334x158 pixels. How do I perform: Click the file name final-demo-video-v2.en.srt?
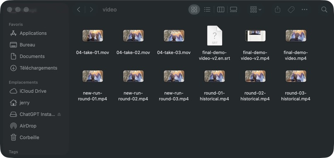point(215,55)
